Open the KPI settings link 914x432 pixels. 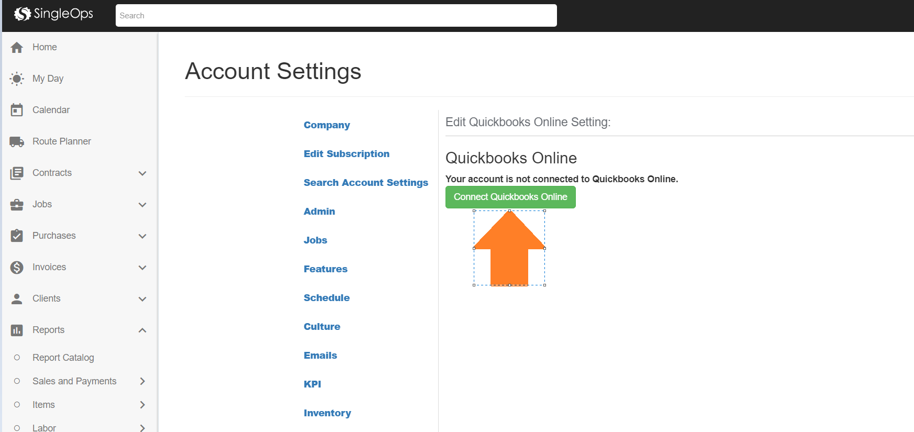pos(313,384)
